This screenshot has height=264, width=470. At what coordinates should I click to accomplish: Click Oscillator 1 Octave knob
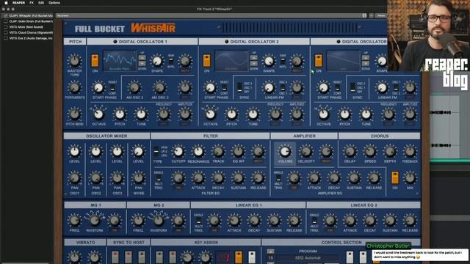point(98,114)
